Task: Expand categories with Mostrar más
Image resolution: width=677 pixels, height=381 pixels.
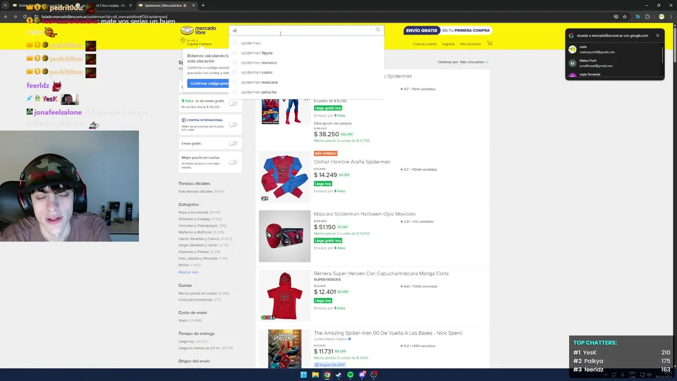Action: coord(188,272)
